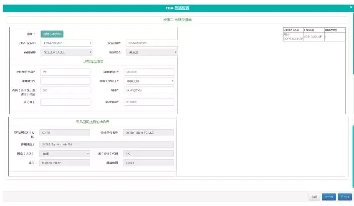Click the Moreno Valley city field
The height and width of the screenshot is (206, 354).
[x=65, y=163]
